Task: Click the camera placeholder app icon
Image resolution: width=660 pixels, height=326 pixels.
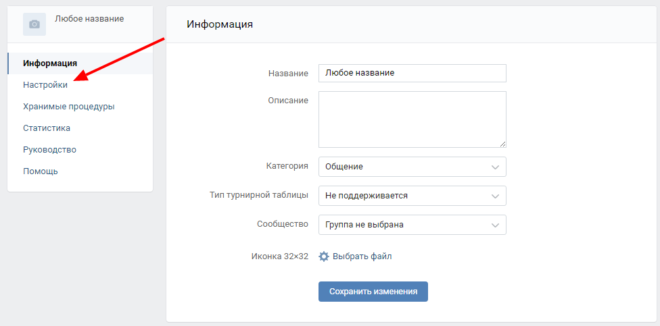Action: 34,24
